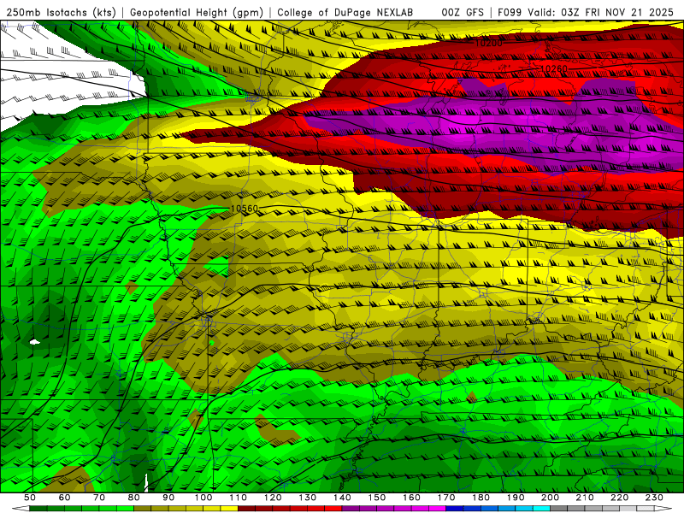Click the 'College of DuPage NEXLAB' label

[x=345, y=13]
